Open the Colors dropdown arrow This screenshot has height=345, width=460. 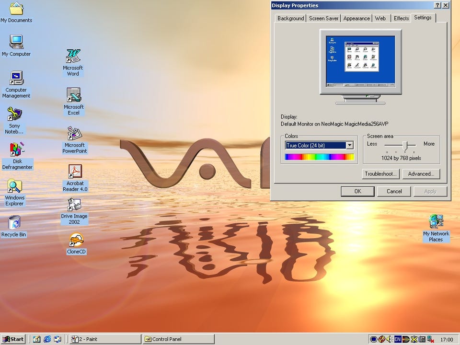[x=350, y=145]
